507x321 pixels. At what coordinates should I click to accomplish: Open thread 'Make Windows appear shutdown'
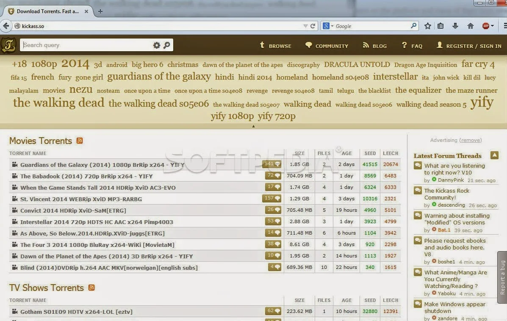tap(454, 307)
